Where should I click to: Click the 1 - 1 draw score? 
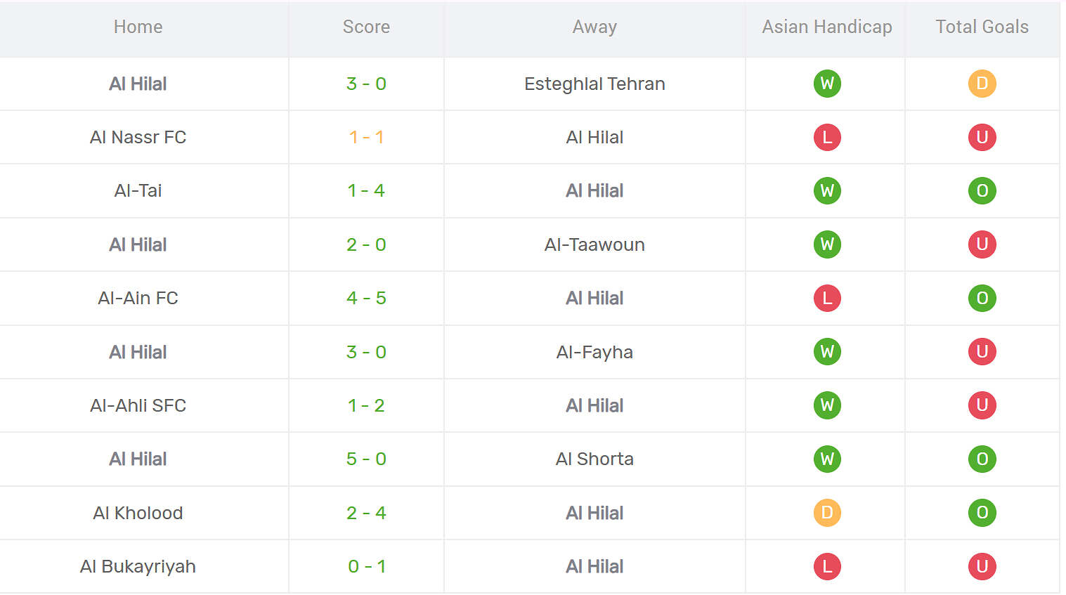click(366, 137)
